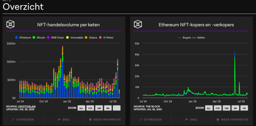Viewport: 256px width, 126px height.
Task: Set buyers-sellers chart zoom to 3M
Action: pyautogui.click(x=235, y=108)
